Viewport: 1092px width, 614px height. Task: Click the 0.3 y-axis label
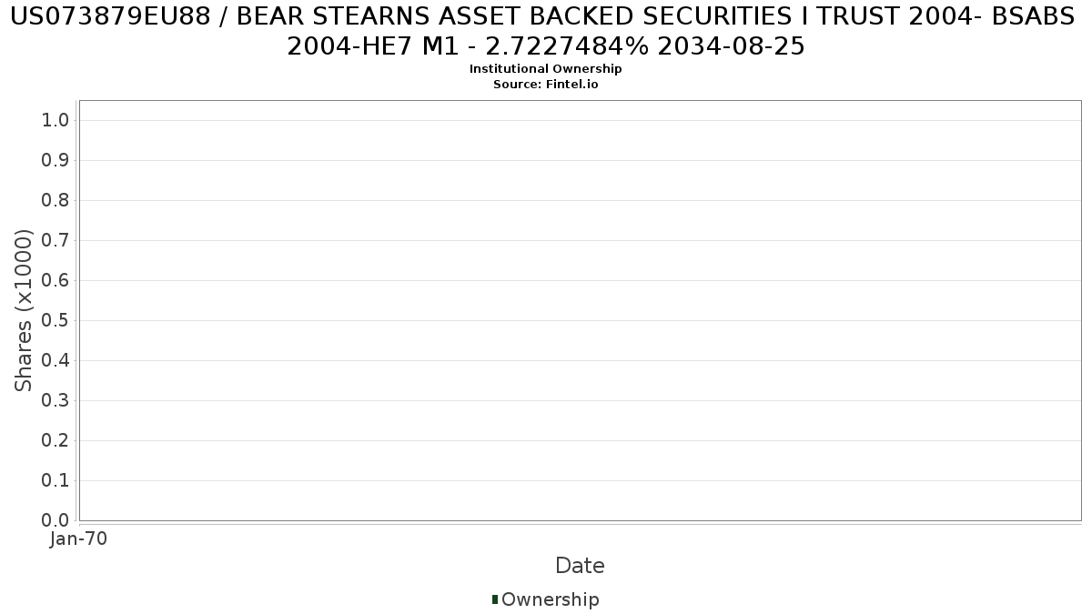click(x=56, y=400)
